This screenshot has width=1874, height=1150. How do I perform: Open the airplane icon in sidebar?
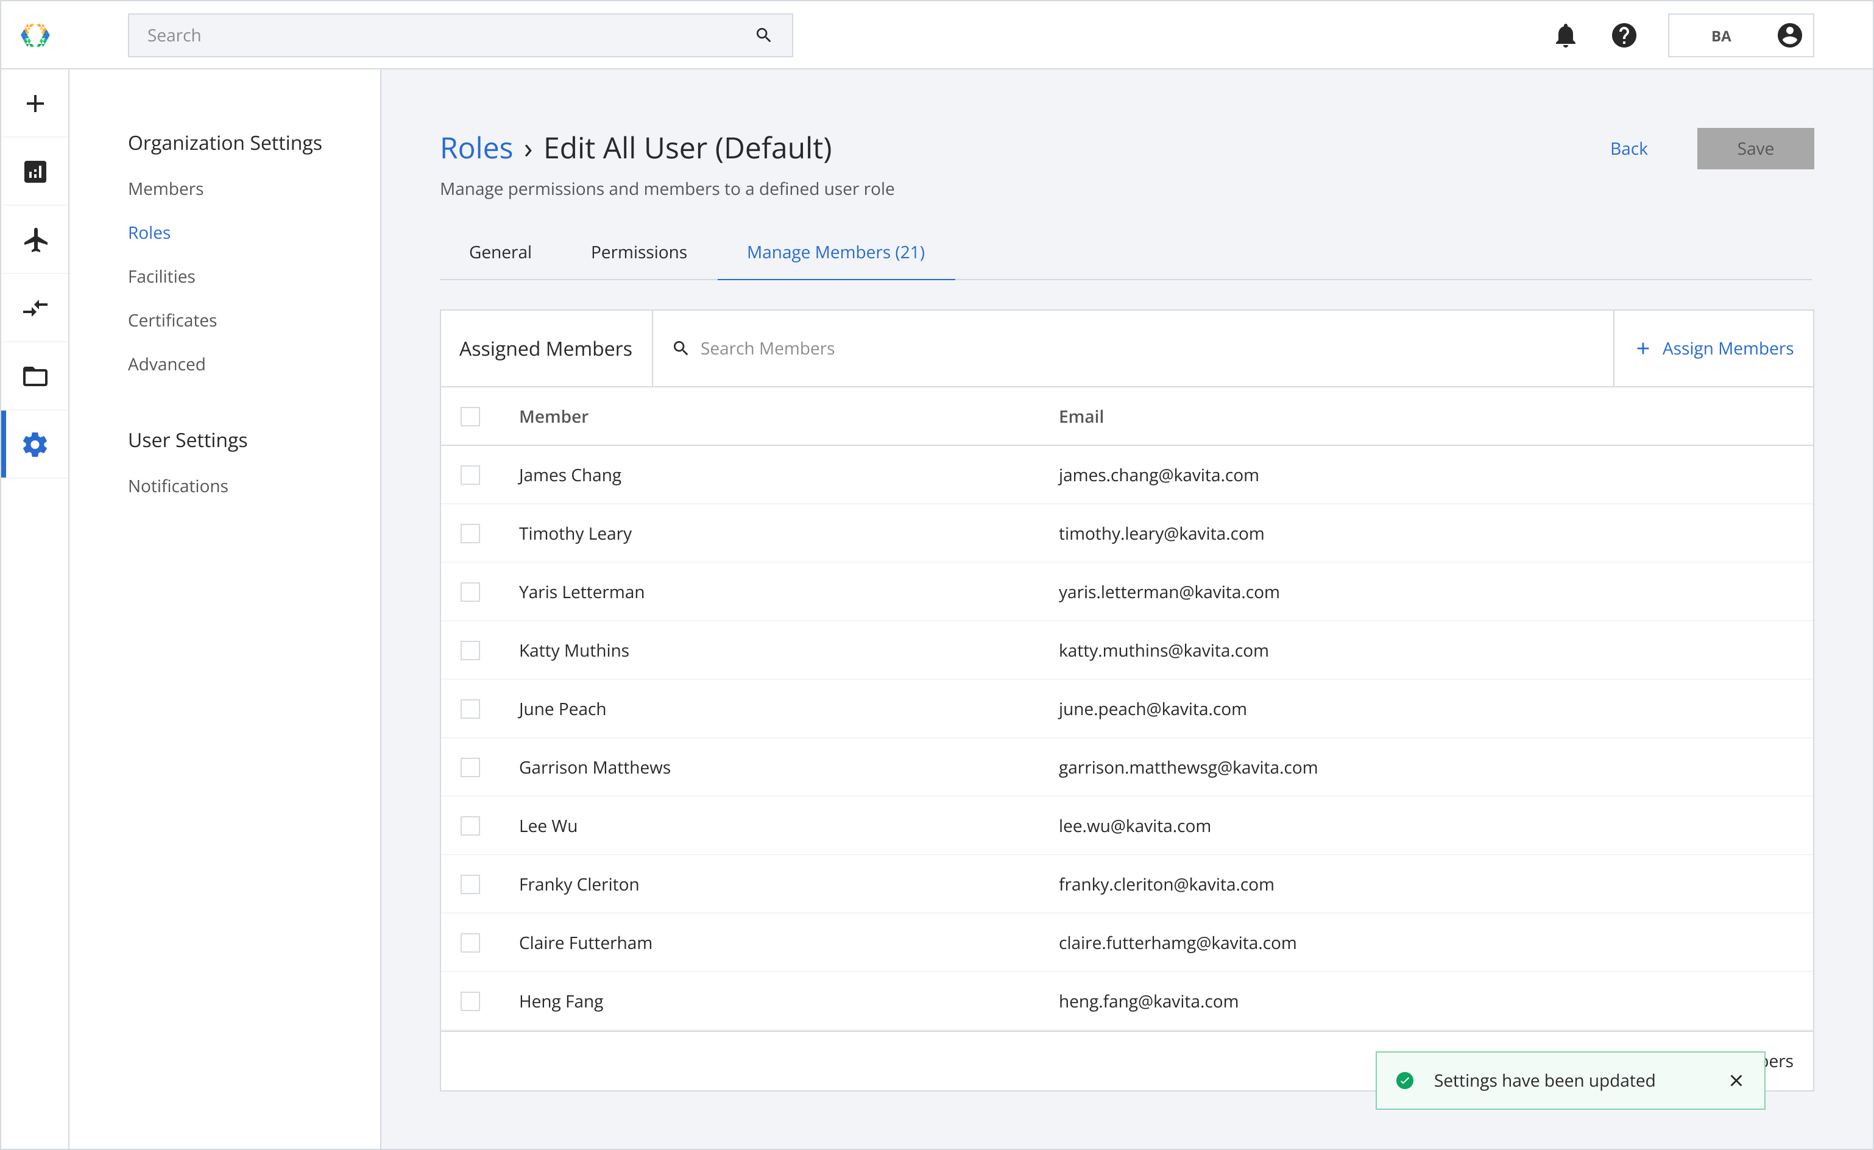[35, 241]
